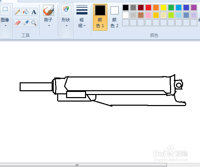The height and width of the screenshot is (167, 200).
Task: Select the Fill with color bucket
Action: click(25, 12)
